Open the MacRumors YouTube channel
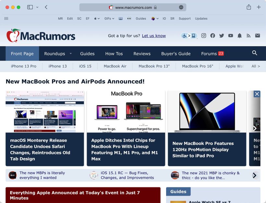The width and height of the screenshot is (266, 203). 231,36
